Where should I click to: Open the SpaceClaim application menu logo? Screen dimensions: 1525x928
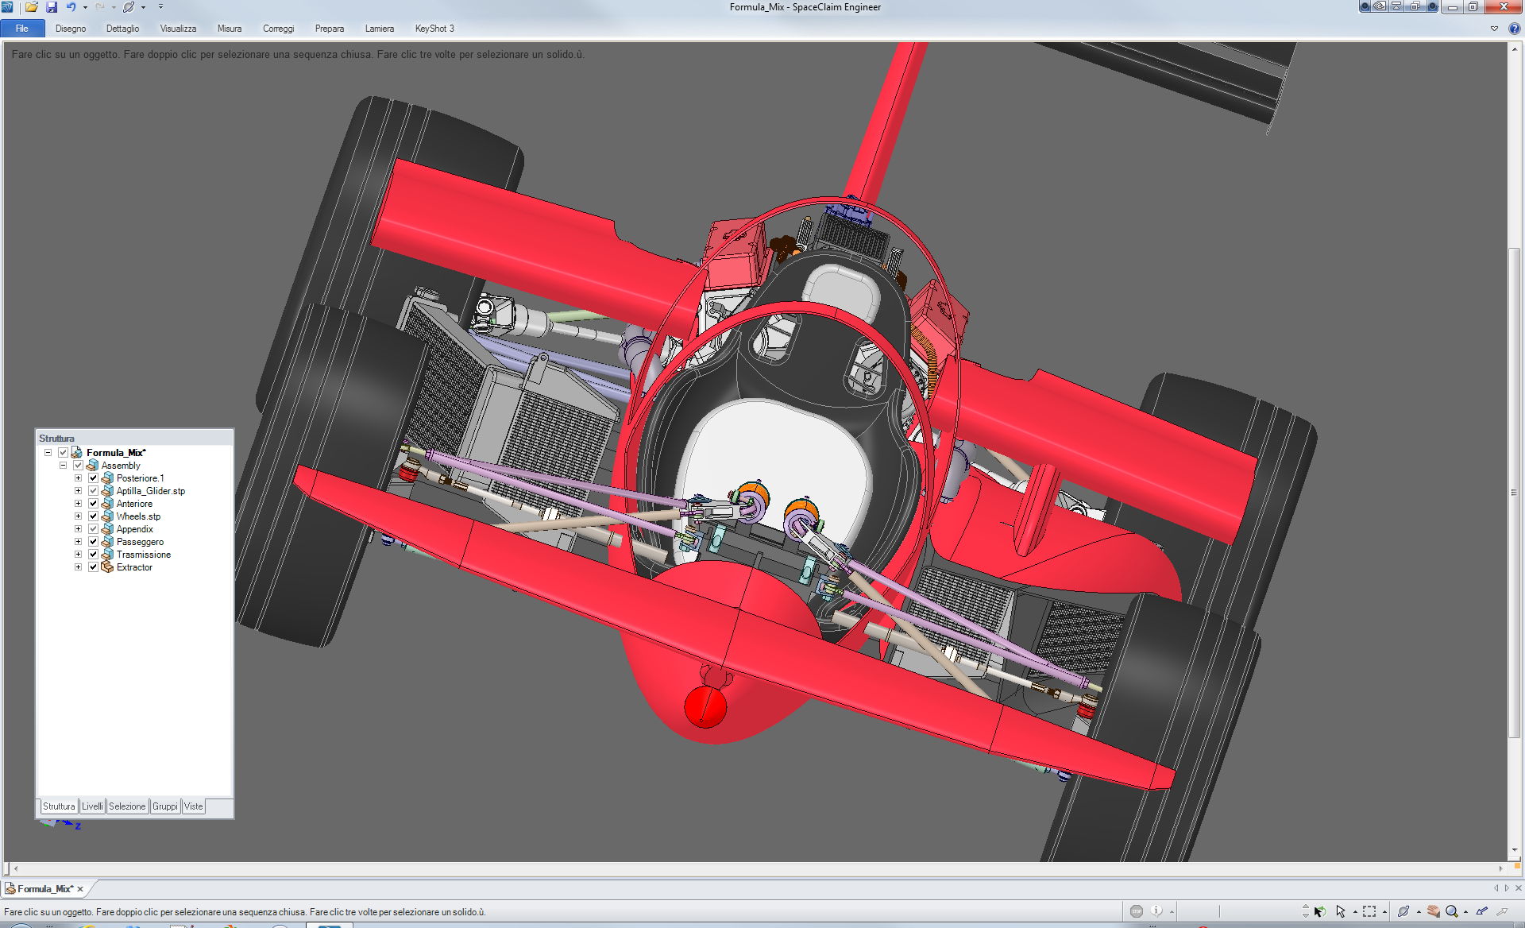(x=7, y=7)
